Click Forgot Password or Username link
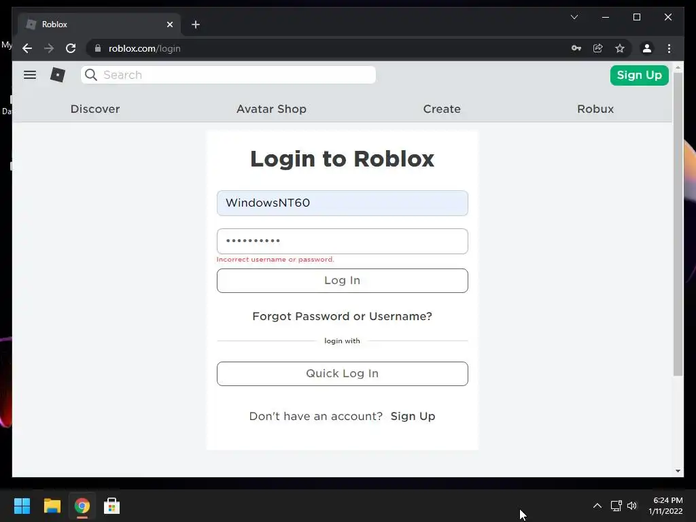This screenshot has height=522, width=696. coord(343,316)
